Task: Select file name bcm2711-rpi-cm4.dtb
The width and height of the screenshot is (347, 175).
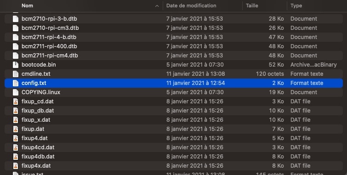Action: click(50, 56)
